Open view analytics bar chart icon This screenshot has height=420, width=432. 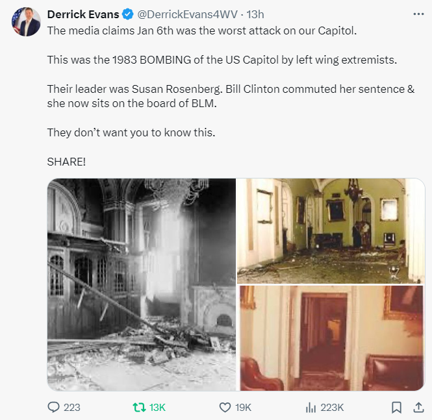311,408
